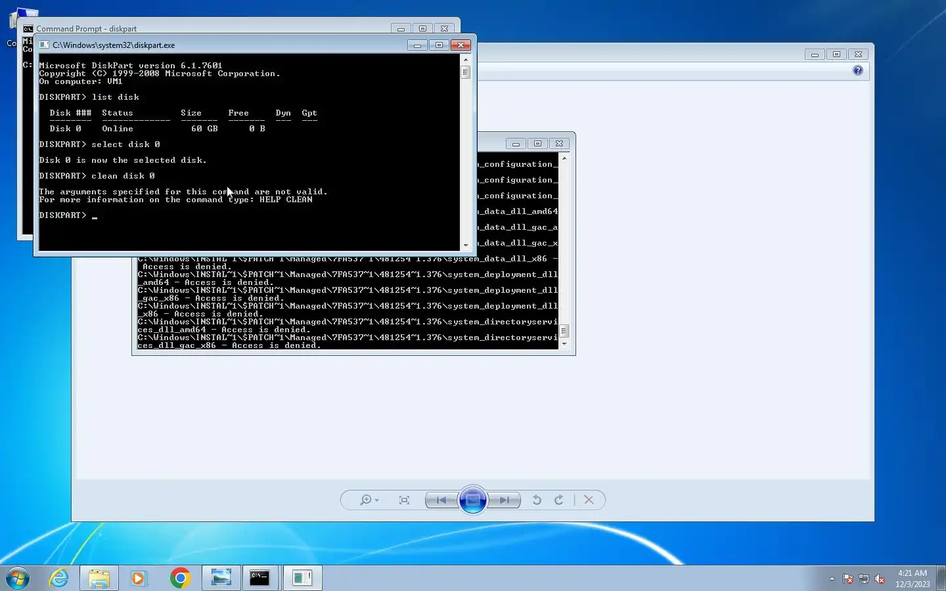
Task: Click the up arrow on the diskpart window scrollbar
Action: (x=466, y=60)
